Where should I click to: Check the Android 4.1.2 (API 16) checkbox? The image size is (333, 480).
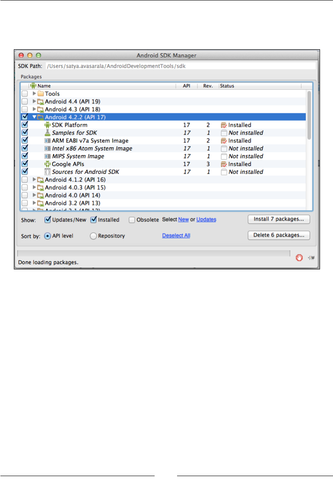pos(25,180)
